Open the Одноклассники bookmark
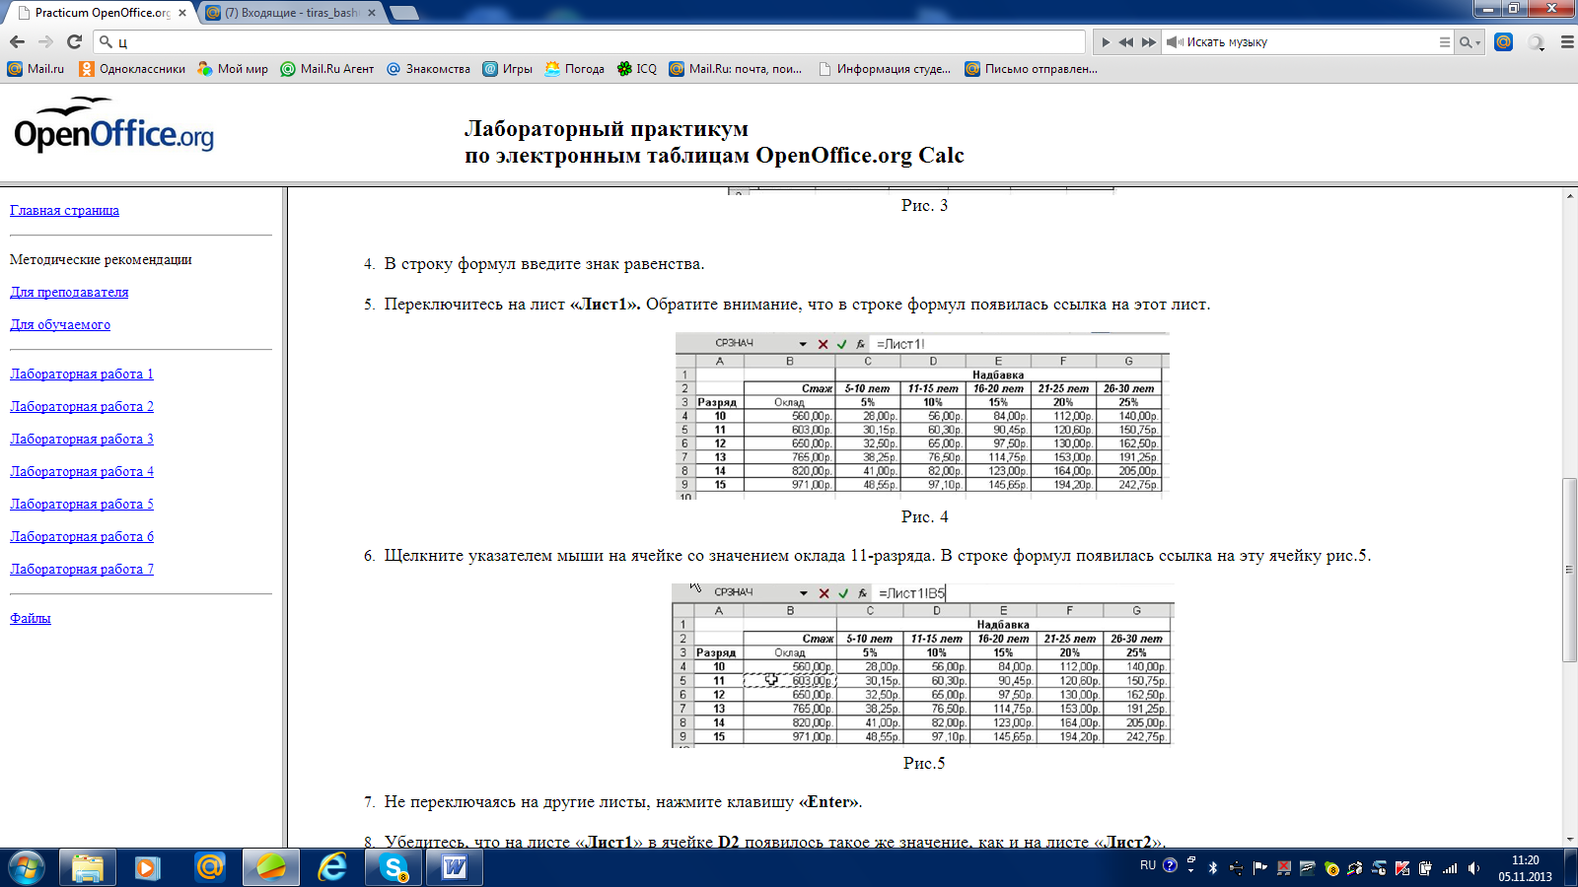 tap(132, 69)
